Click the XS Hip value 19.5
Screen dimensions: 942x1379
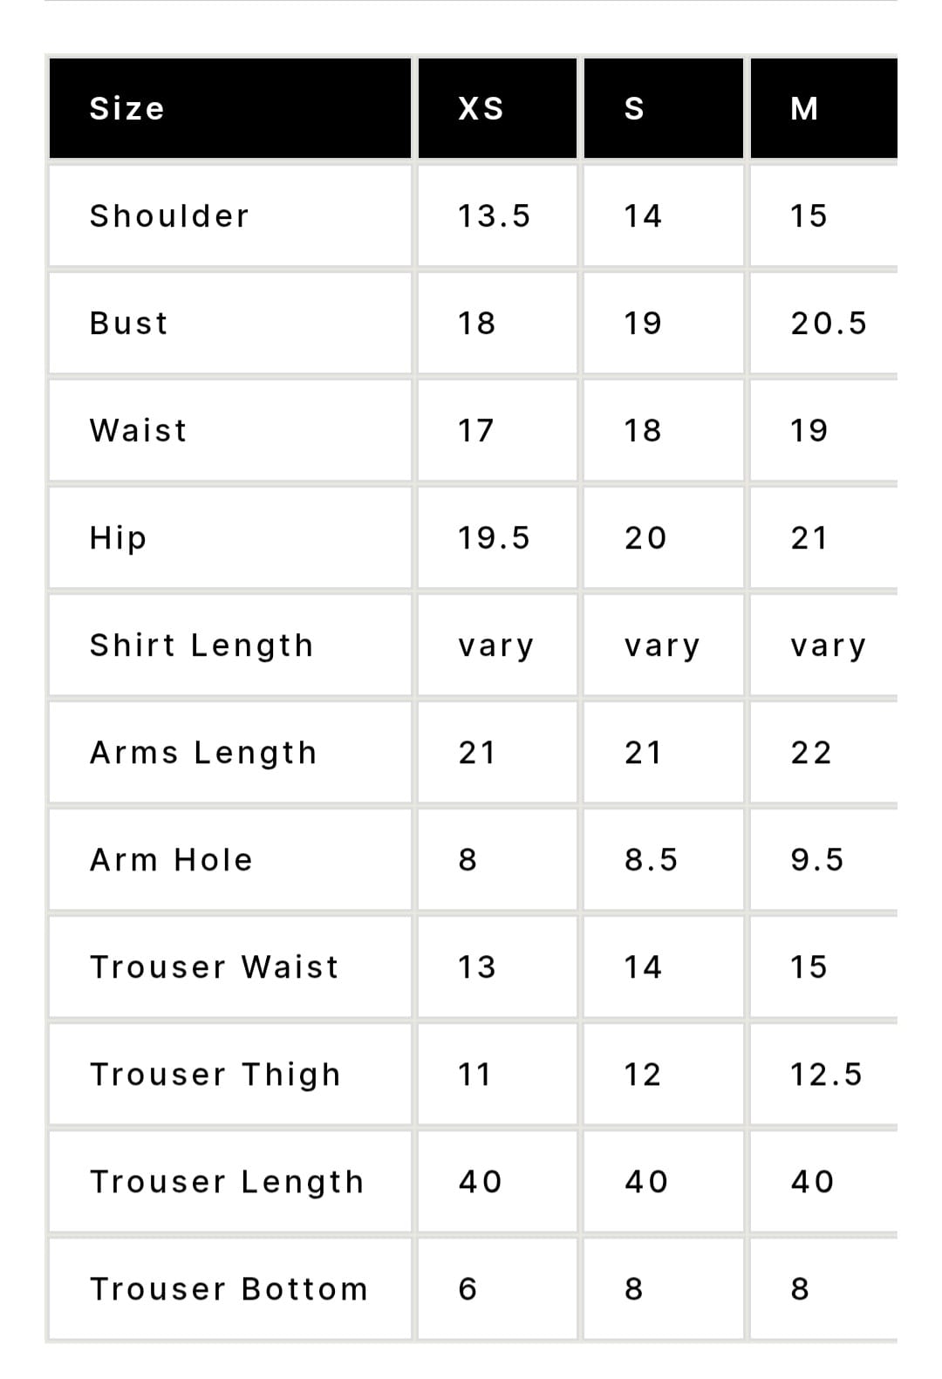coord(495,538)
